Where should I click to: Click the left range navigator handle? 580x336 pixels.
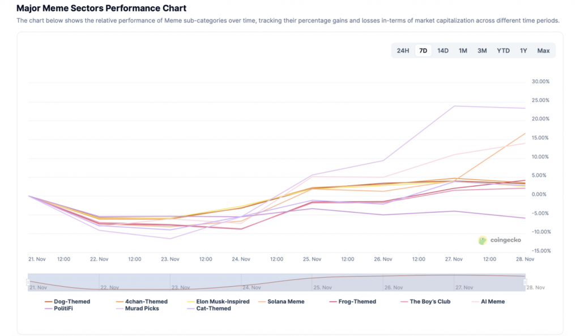coord(28,282)
